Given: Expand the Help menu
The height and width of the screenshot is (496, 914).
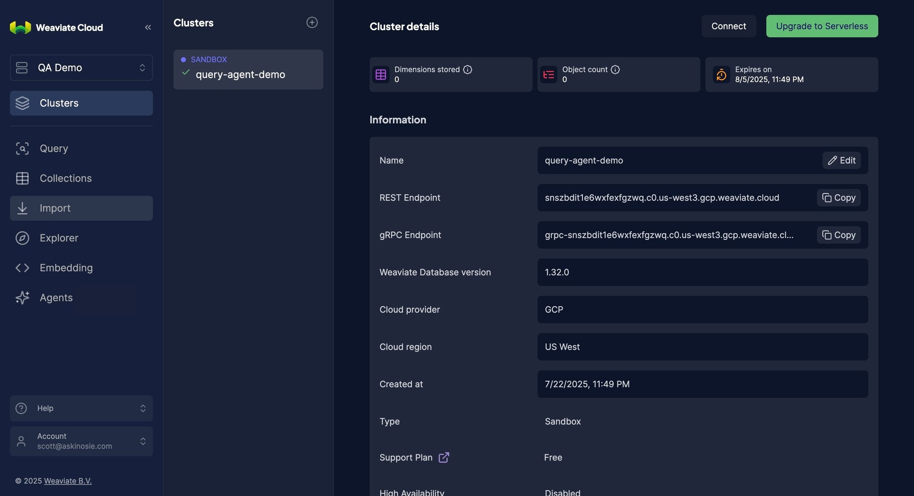Looking at the screenshot, I should [x=81, y=408].
